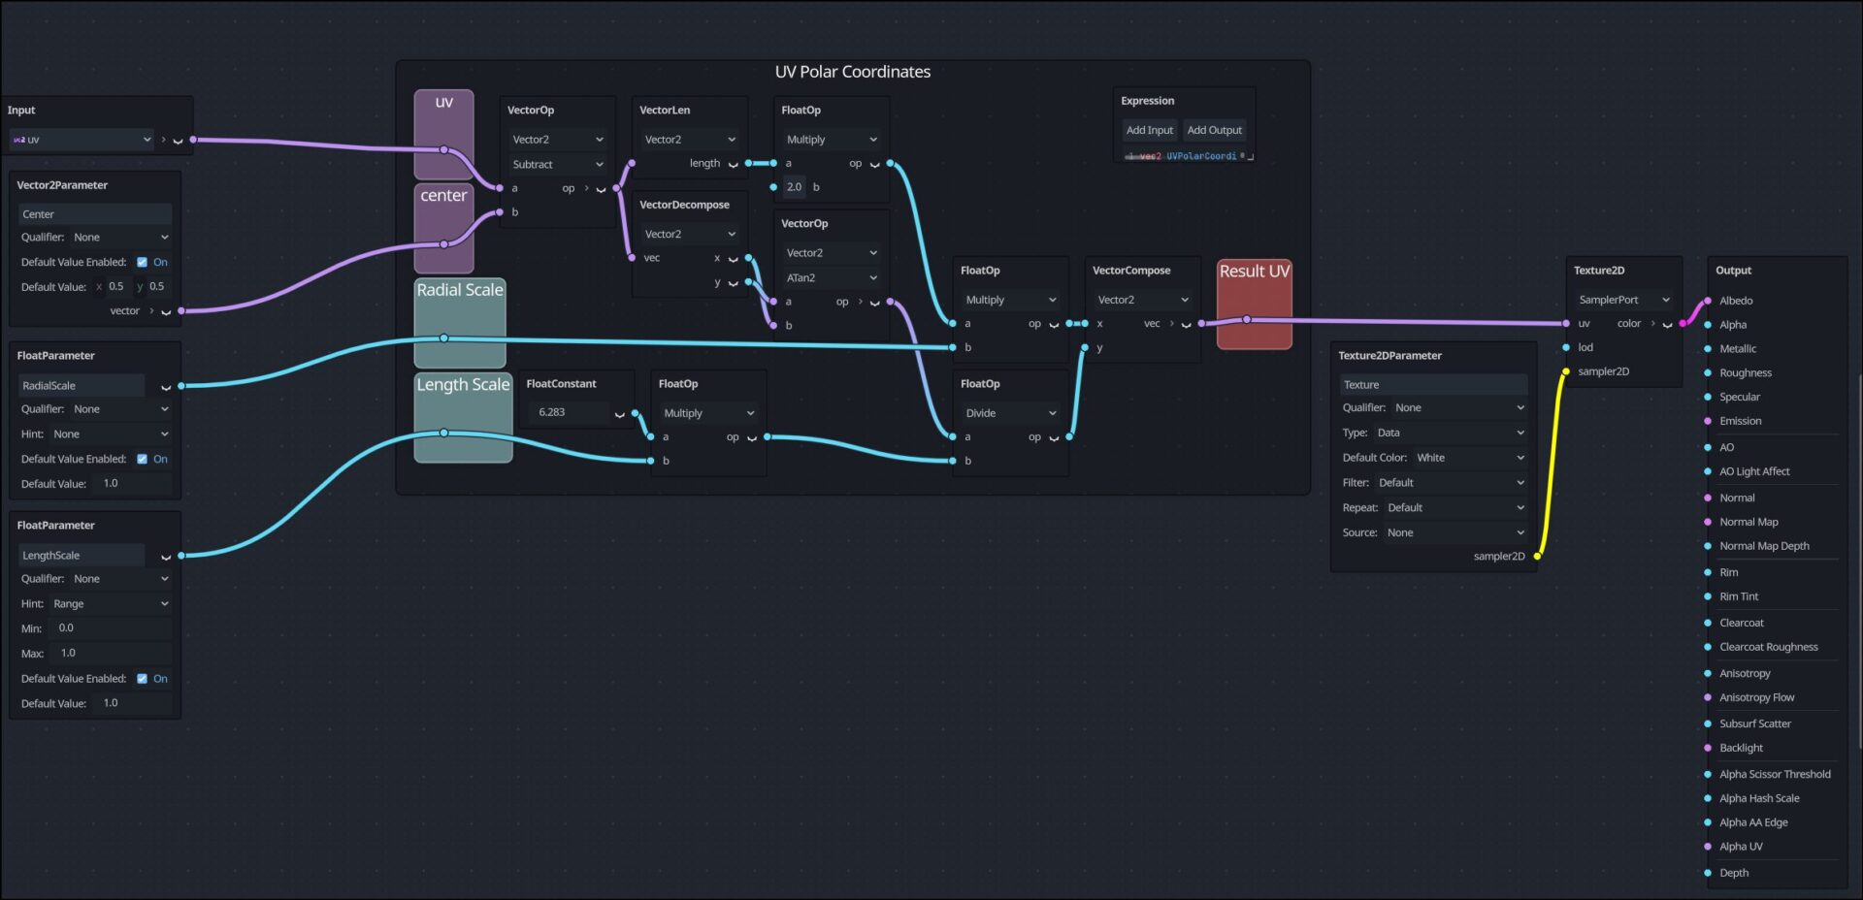
Task: Click the Roughness port on Output
Action: [x=1708, y=373]
